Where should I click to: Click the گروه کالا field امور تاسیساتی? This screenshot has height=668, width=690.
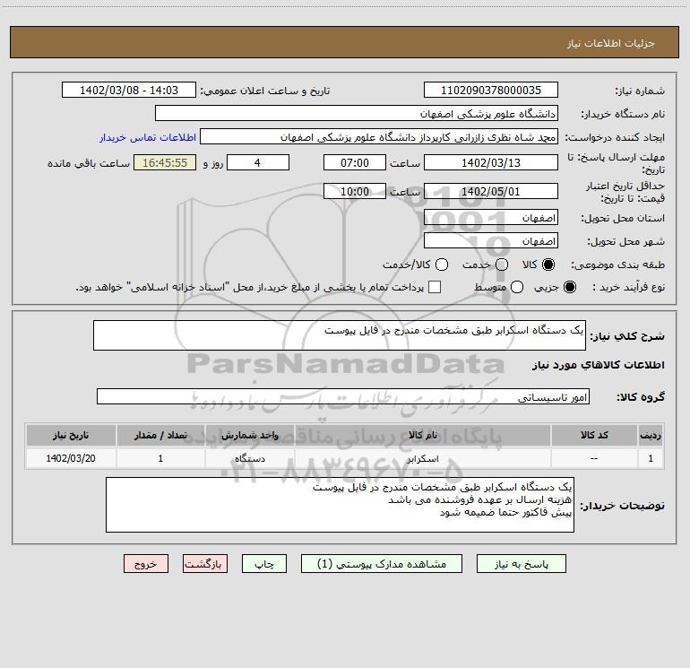[343, 396]
